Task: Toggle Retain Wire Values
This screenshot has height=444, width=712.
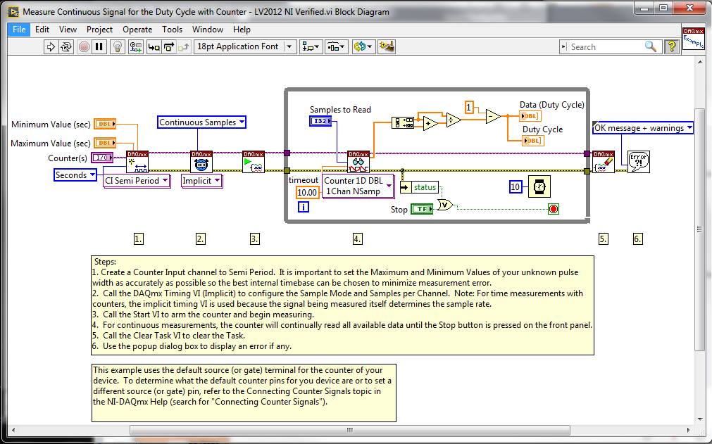Action: point(136,46)
